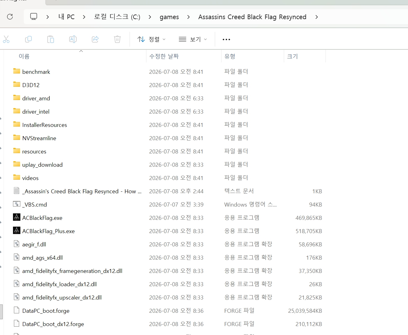The image size is (408, 335).
Task: Go to games breadcrumb
Action: 169,17
